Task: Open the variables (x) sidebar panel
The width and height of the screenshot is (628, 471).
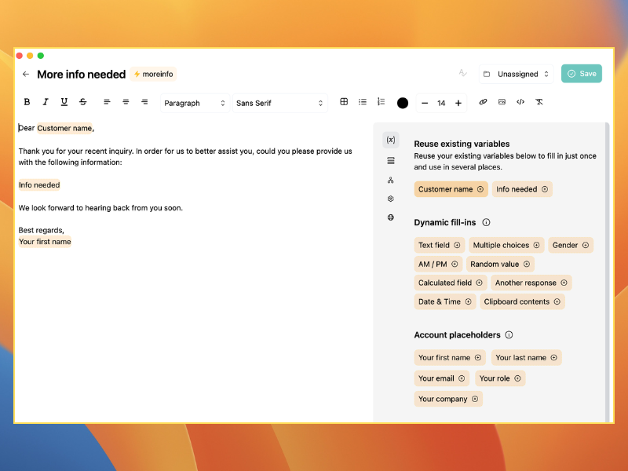Action: point(390,140)
